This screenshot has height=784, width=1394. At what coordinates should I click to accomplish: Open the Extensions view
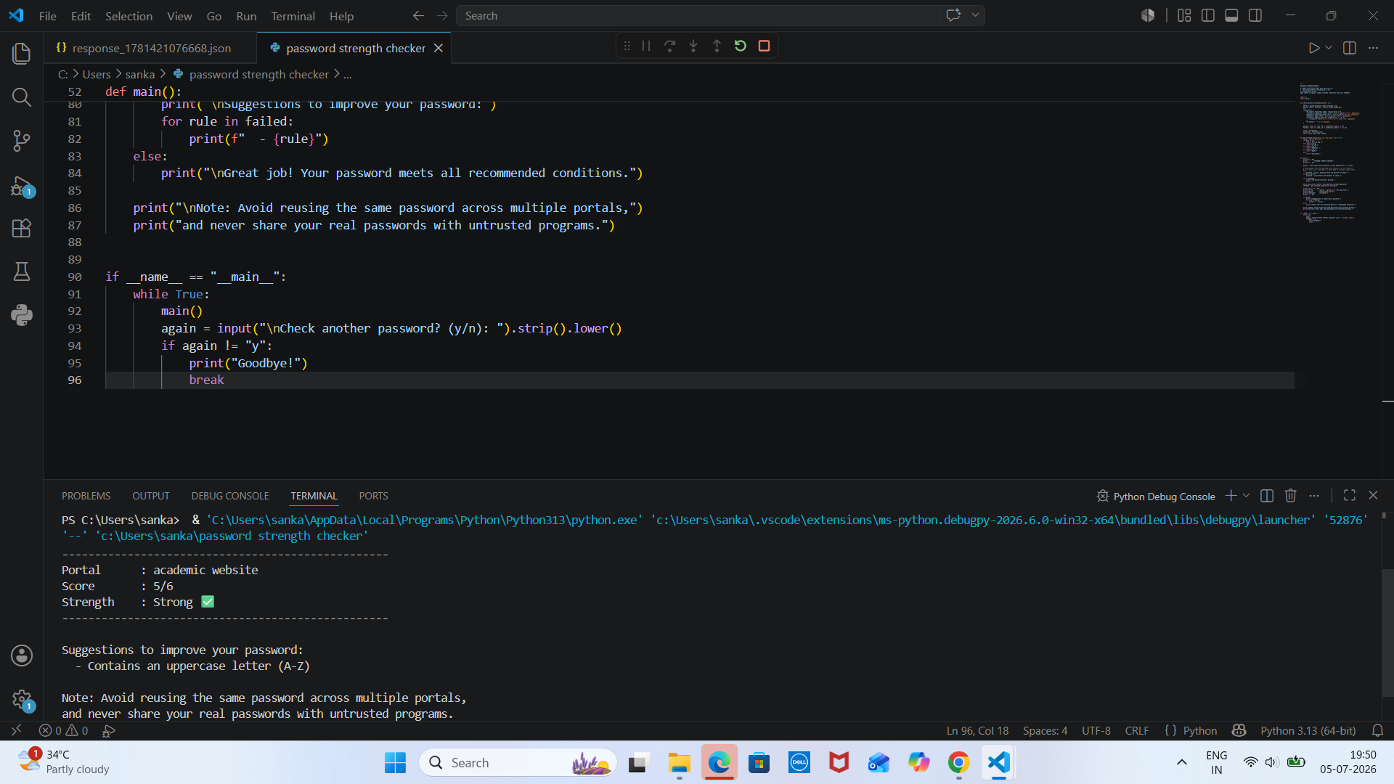point(22,228)
